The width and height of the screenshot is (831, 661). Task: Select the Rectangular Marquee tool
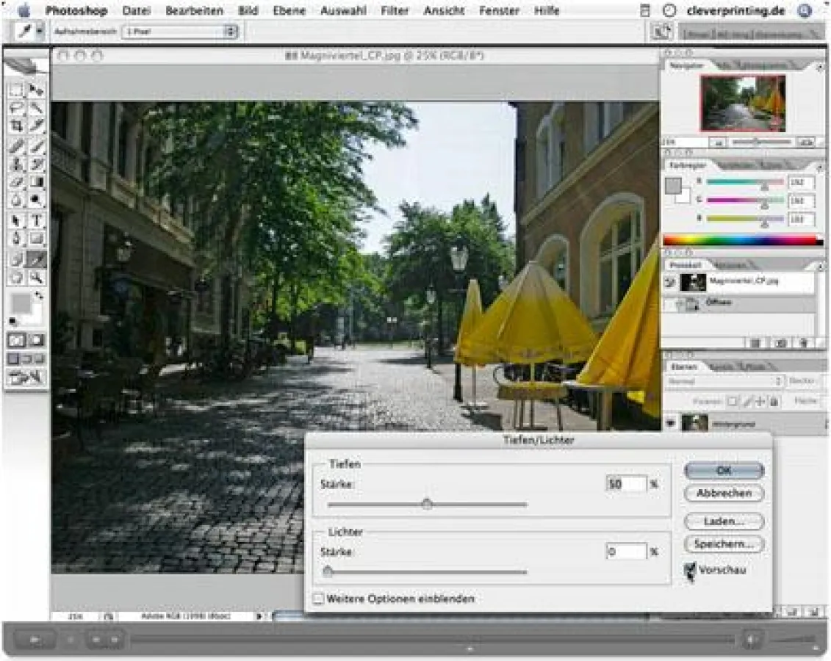click(x=15, y=90)
